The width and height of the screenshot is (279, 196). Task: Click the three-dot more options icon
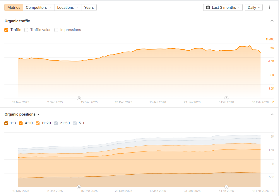pos(269,8)
